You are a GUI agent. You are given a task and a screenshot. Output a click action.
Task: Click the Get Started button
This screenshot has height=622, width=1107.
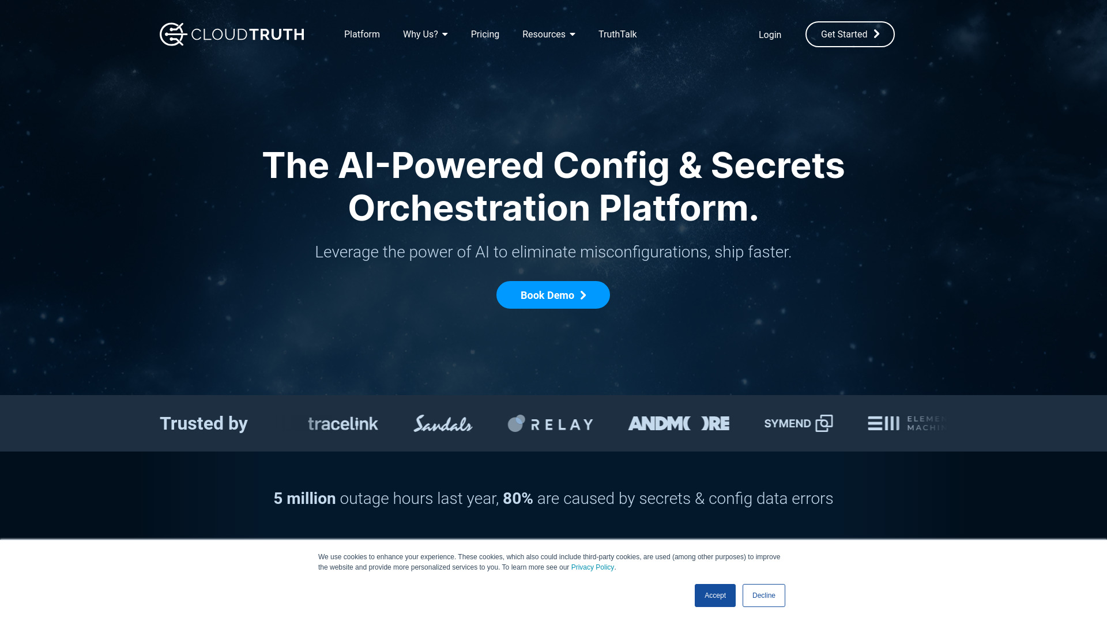[849, 34]
